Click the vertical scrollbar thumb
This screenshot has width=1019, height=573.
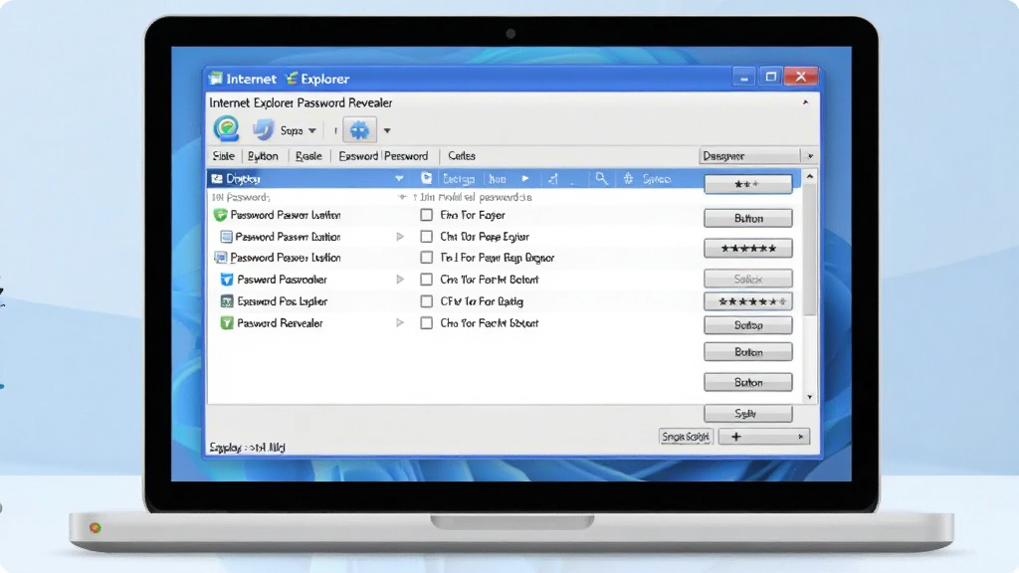(810, 250)
